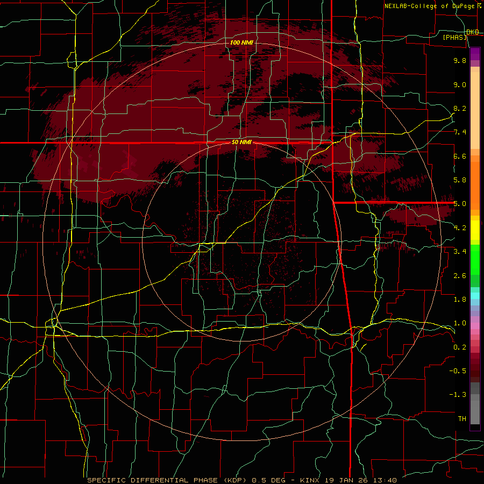The height and width of the screenshot is (484, 484).
Task: Click the purple segment atop color bar
Action: [475, 54]
